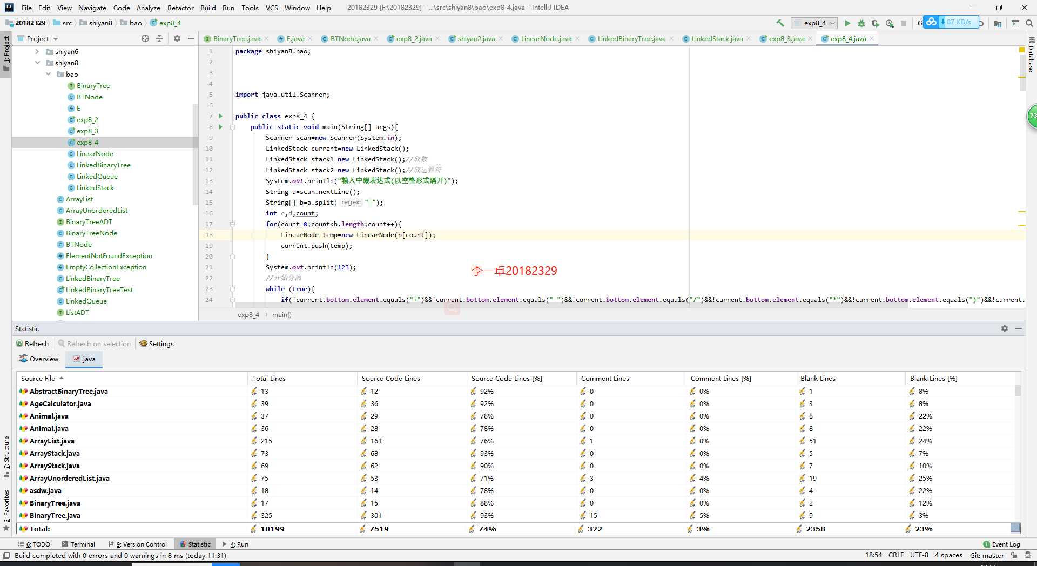This screenshot has height=566, width=1037.
Task: Expand the shiyan6 folder
Action: coord(37,52)
